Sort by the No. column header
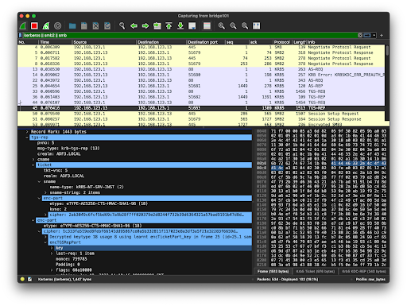The height and width of the screenshot is (306, 407). click(x=29, y=42)
